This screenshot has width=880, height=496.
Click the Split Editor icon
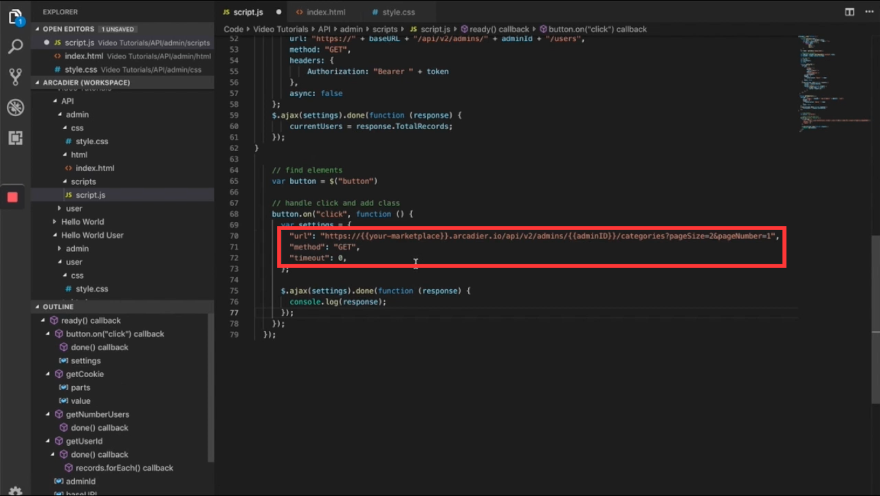click(850, 12)
